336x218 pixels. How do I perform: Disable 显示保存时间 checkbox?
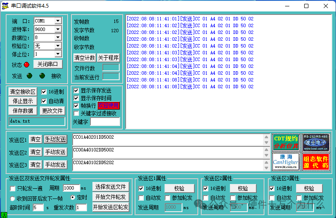pyautogui.click(x=76, y=98)
